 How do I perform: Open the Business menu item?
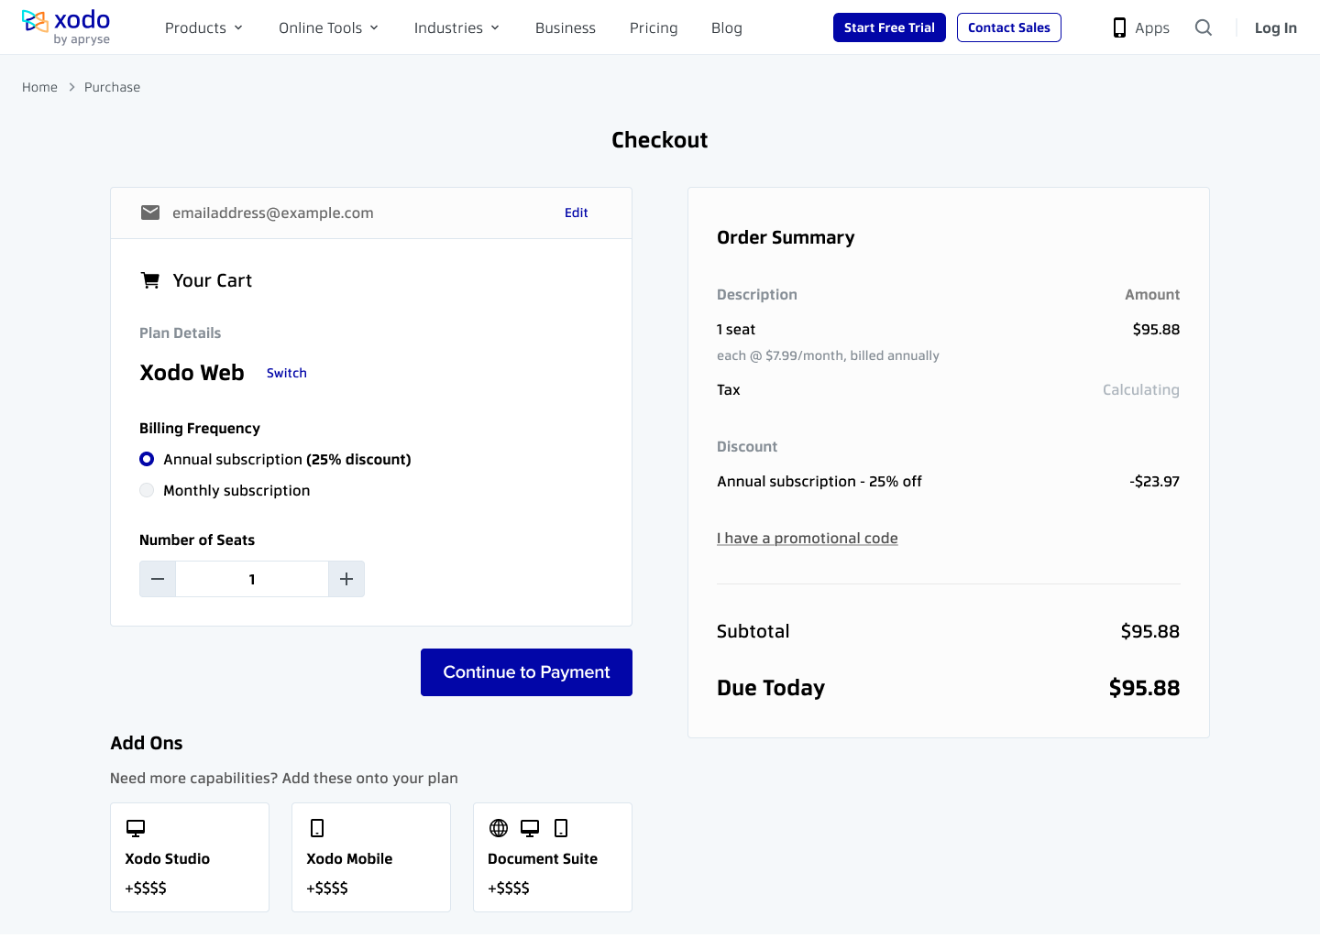click(x=566, y=27)
